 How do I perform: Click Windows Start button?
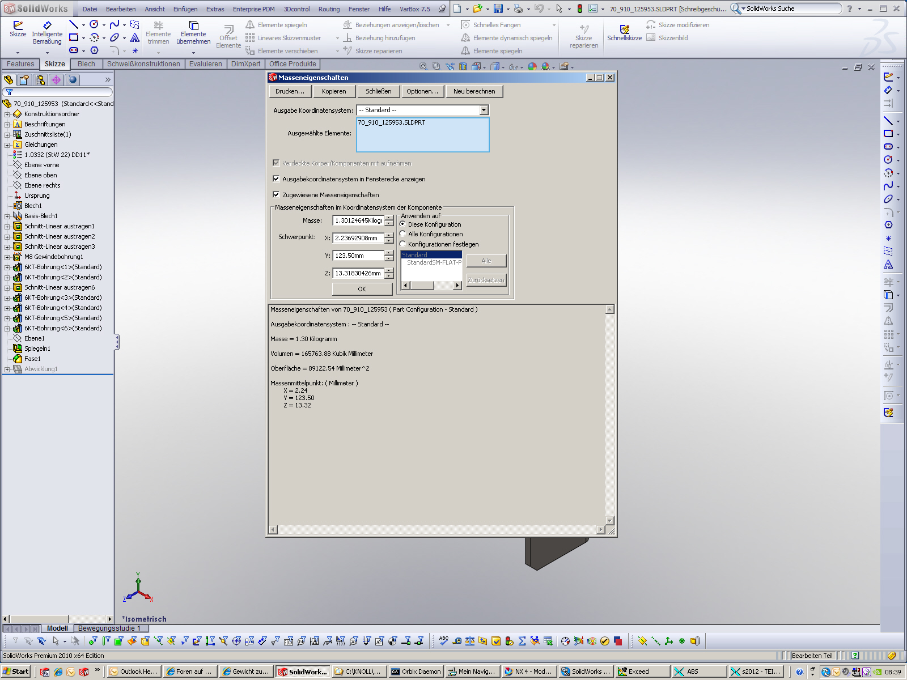pyautogui.click(x=16, y=671)
